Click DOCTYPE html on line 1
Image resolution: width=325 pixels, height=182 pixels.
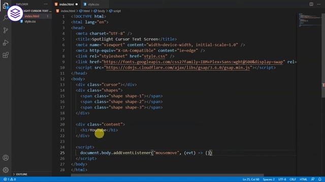tap(88, 17)
